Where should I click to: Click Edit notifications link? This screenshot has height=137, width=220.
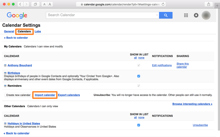tap(162, 65)
